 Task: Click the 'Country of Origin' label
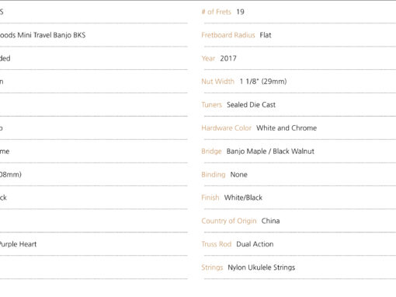pyautogui.click(x=229, y=221)
